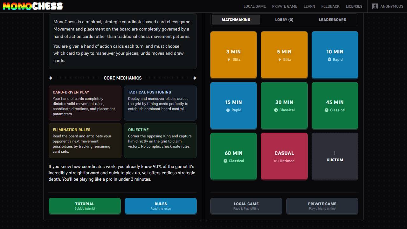Viewport: 407px width, 229px height.
Task: Start Local Game pass & play offline
Action: 246,206
